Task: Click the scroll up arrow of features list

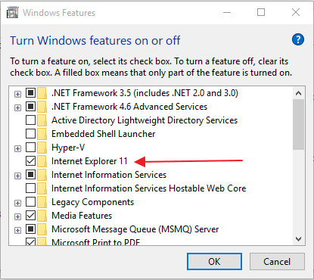Action: [x=299, y=93]
